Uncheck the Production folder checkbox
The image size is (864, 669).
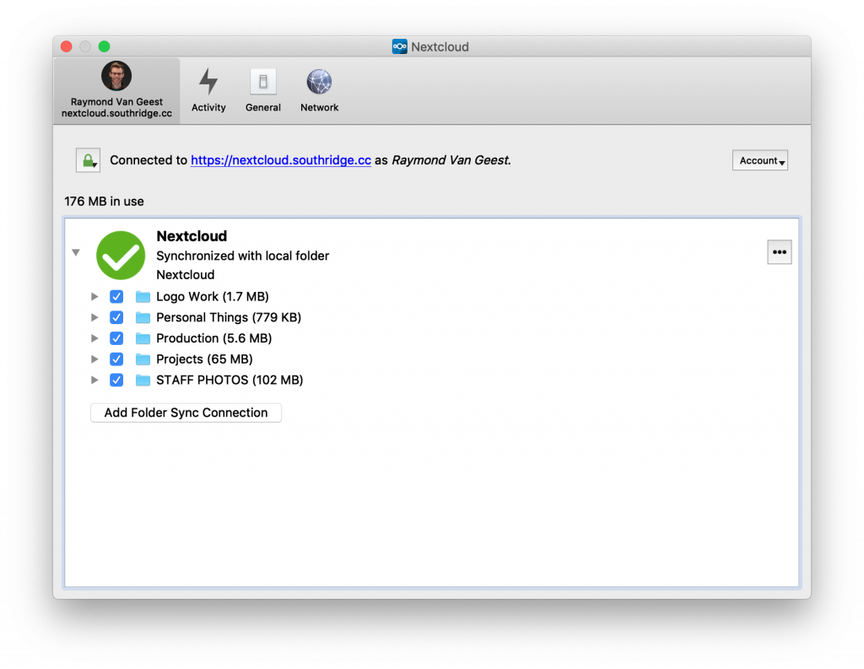tap(116, 338)
